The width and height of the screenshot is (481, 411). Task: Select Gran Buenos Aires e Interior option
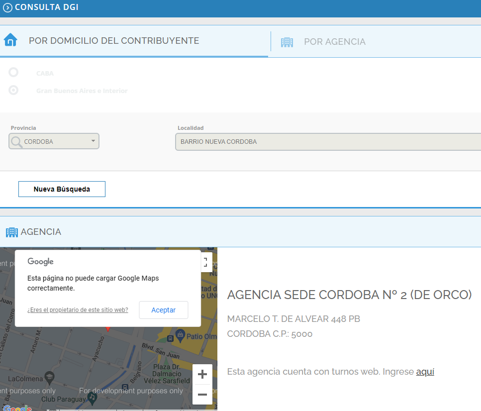(14, 91)
